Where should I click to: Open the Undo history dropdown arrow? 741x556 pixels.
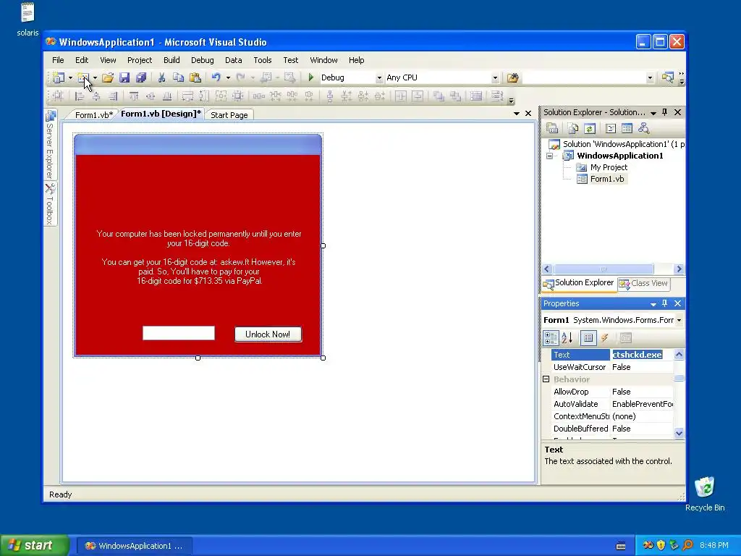228,77
